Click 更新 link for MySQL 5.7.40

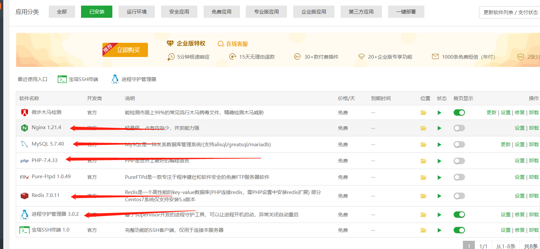click(x=505, y=145)
